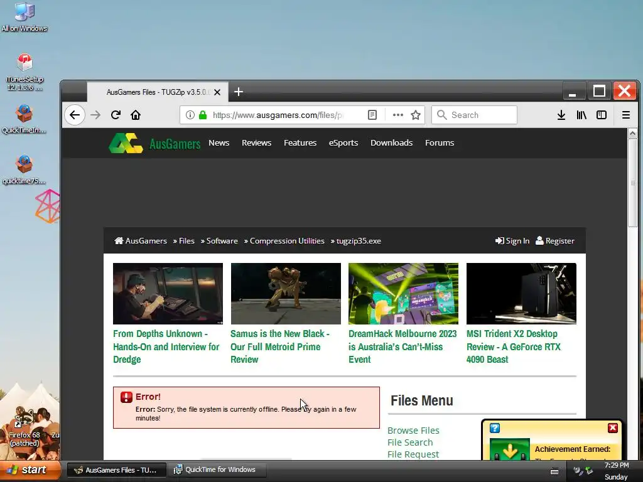Open the Forums menu item

point(440,142)
